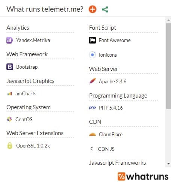This screenshot has height=182, width=171.
Task: Click the Font Script category heading
Action: point(103,28)
